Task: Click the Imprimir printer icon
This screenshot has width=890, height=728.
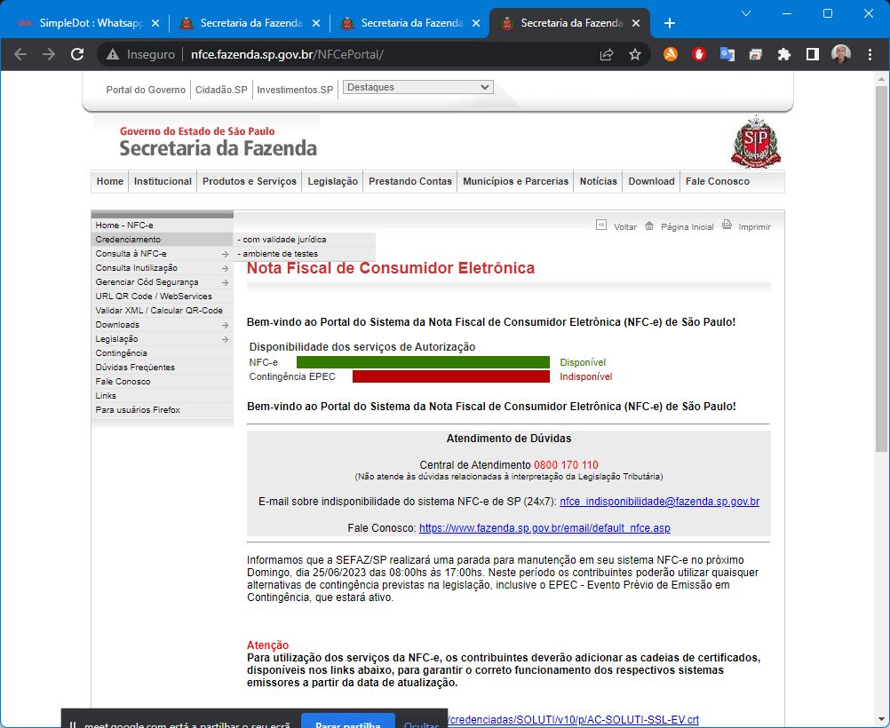Action: click(727, 226)
